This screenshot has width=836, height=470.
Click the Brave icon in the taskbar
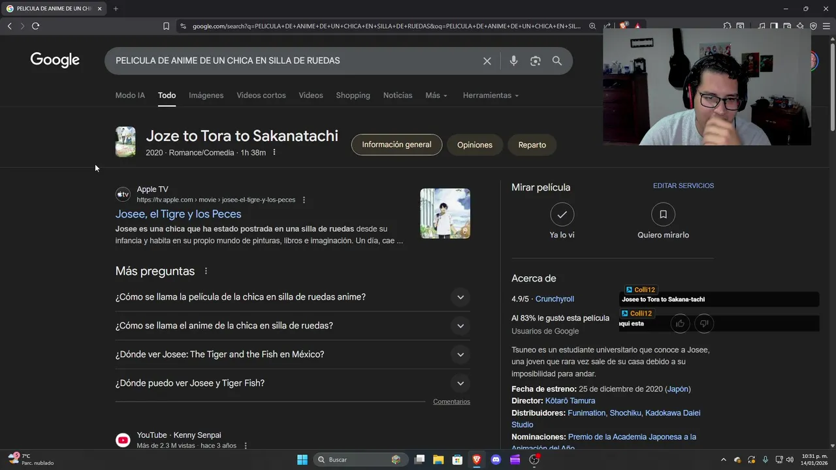(477, 460)
